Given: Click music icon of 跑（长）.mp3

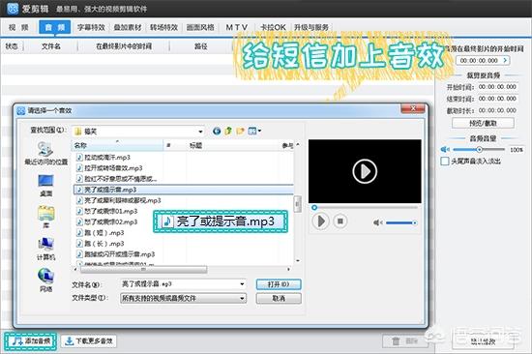Looking at the screenshot, I should pos(79,244).
